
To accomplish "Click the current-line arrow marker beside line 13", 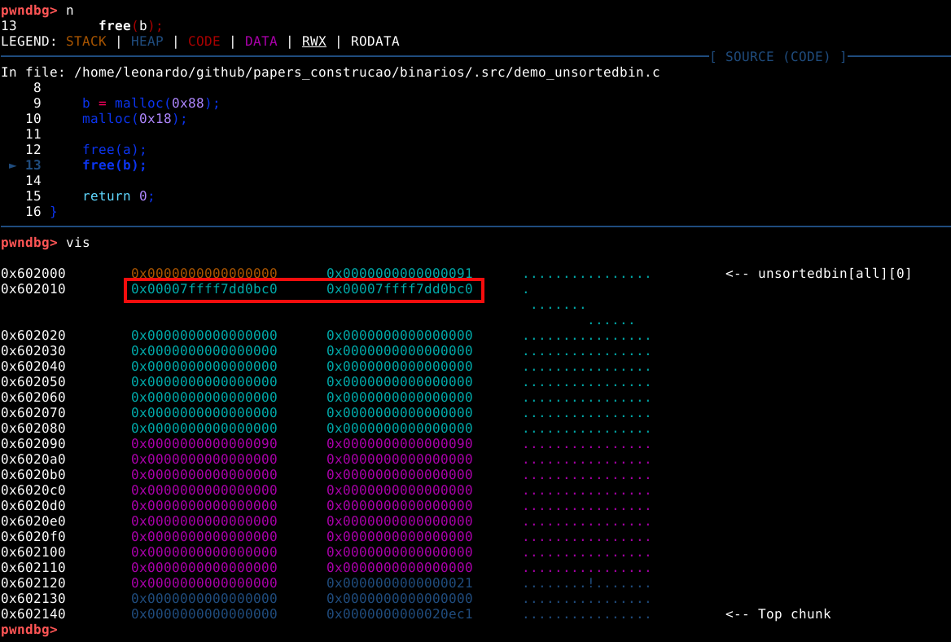I will coord(13,165).
